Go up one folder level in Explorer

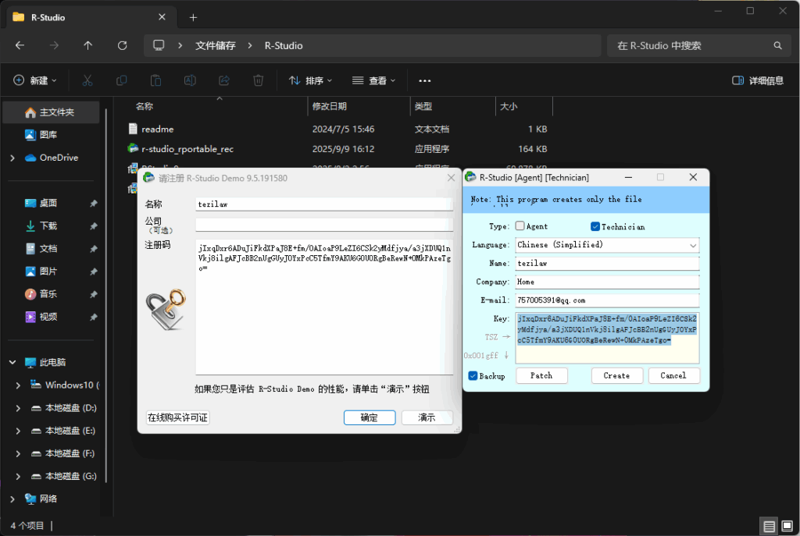pyautogui.click(x=87, y=45)
